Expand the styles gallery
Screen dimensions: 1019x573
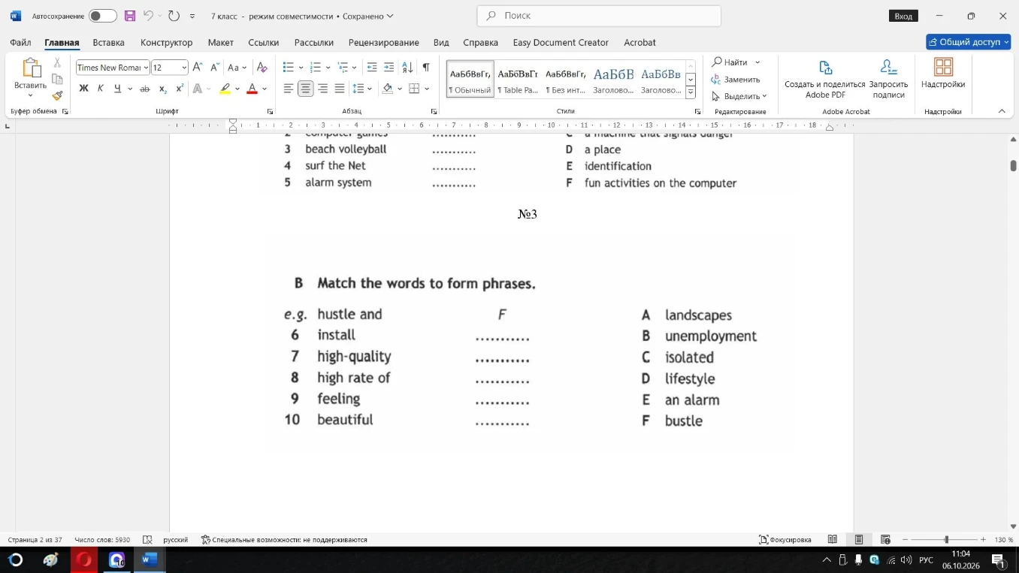[x=691, y=92]
